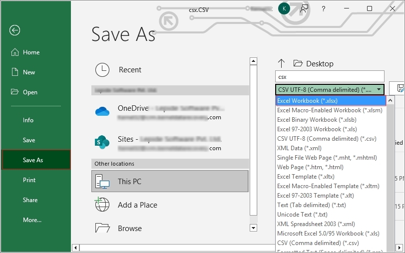Click the Desktop folder icon
This screenshot has width=405, height=253.
[298, 63]
